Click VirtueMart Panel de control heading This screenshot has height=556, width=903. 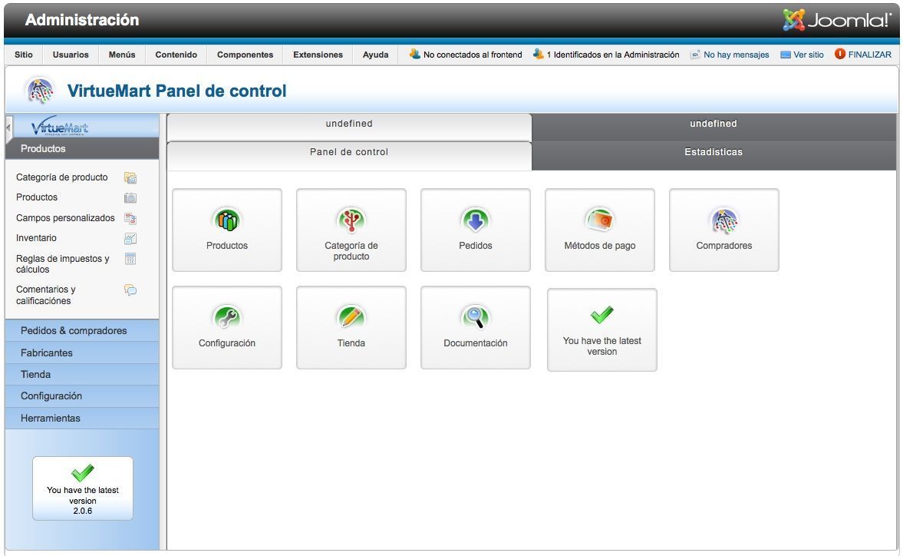pyautogui.click(x=176, y=91)
